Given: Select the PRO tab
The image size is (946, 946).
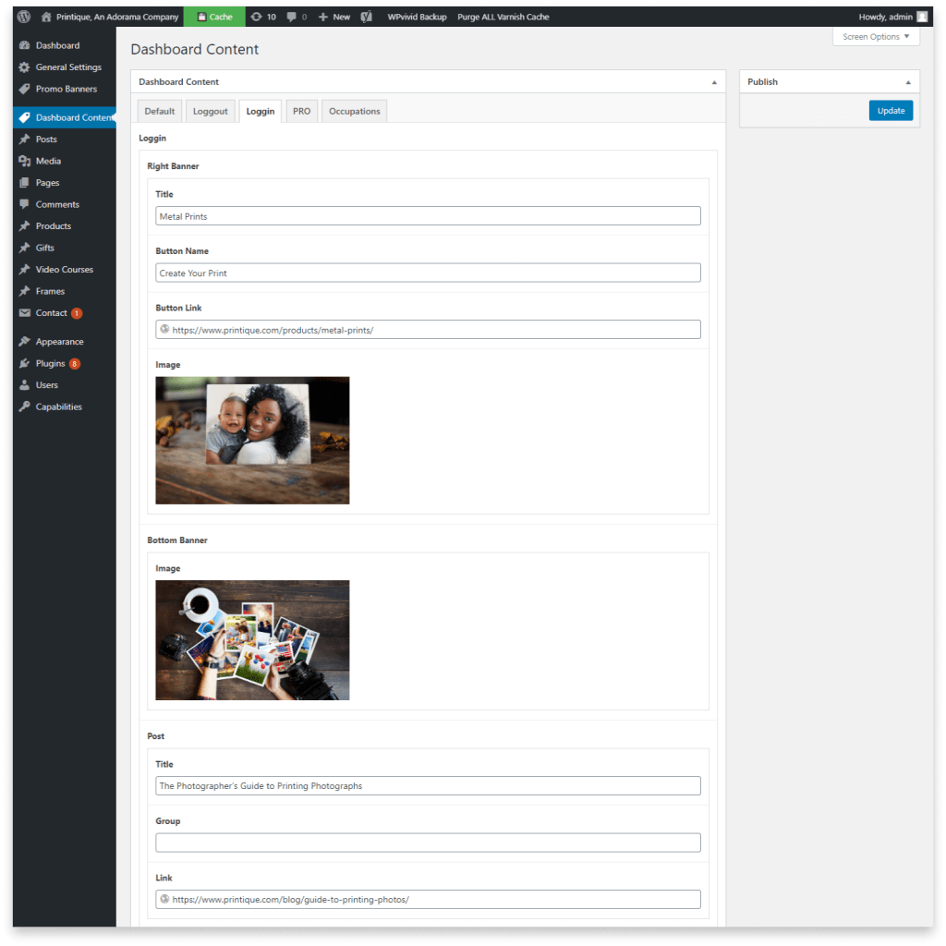Looking at the screenshot, I should pyautogui.click(x=301, y=111).
